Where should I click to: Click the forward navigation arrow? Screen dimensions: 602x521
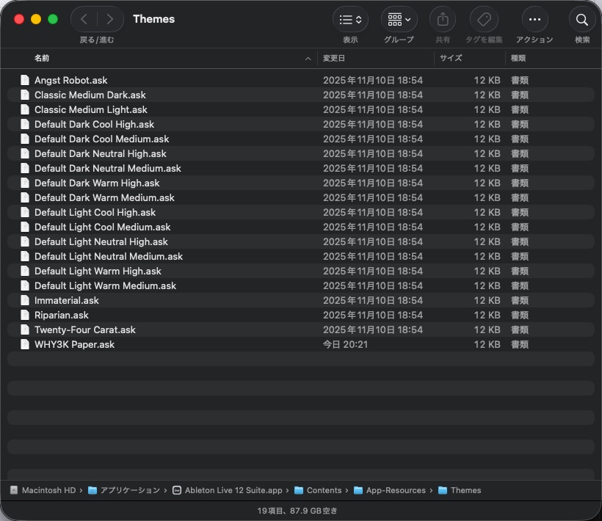(x=110, y=19)
